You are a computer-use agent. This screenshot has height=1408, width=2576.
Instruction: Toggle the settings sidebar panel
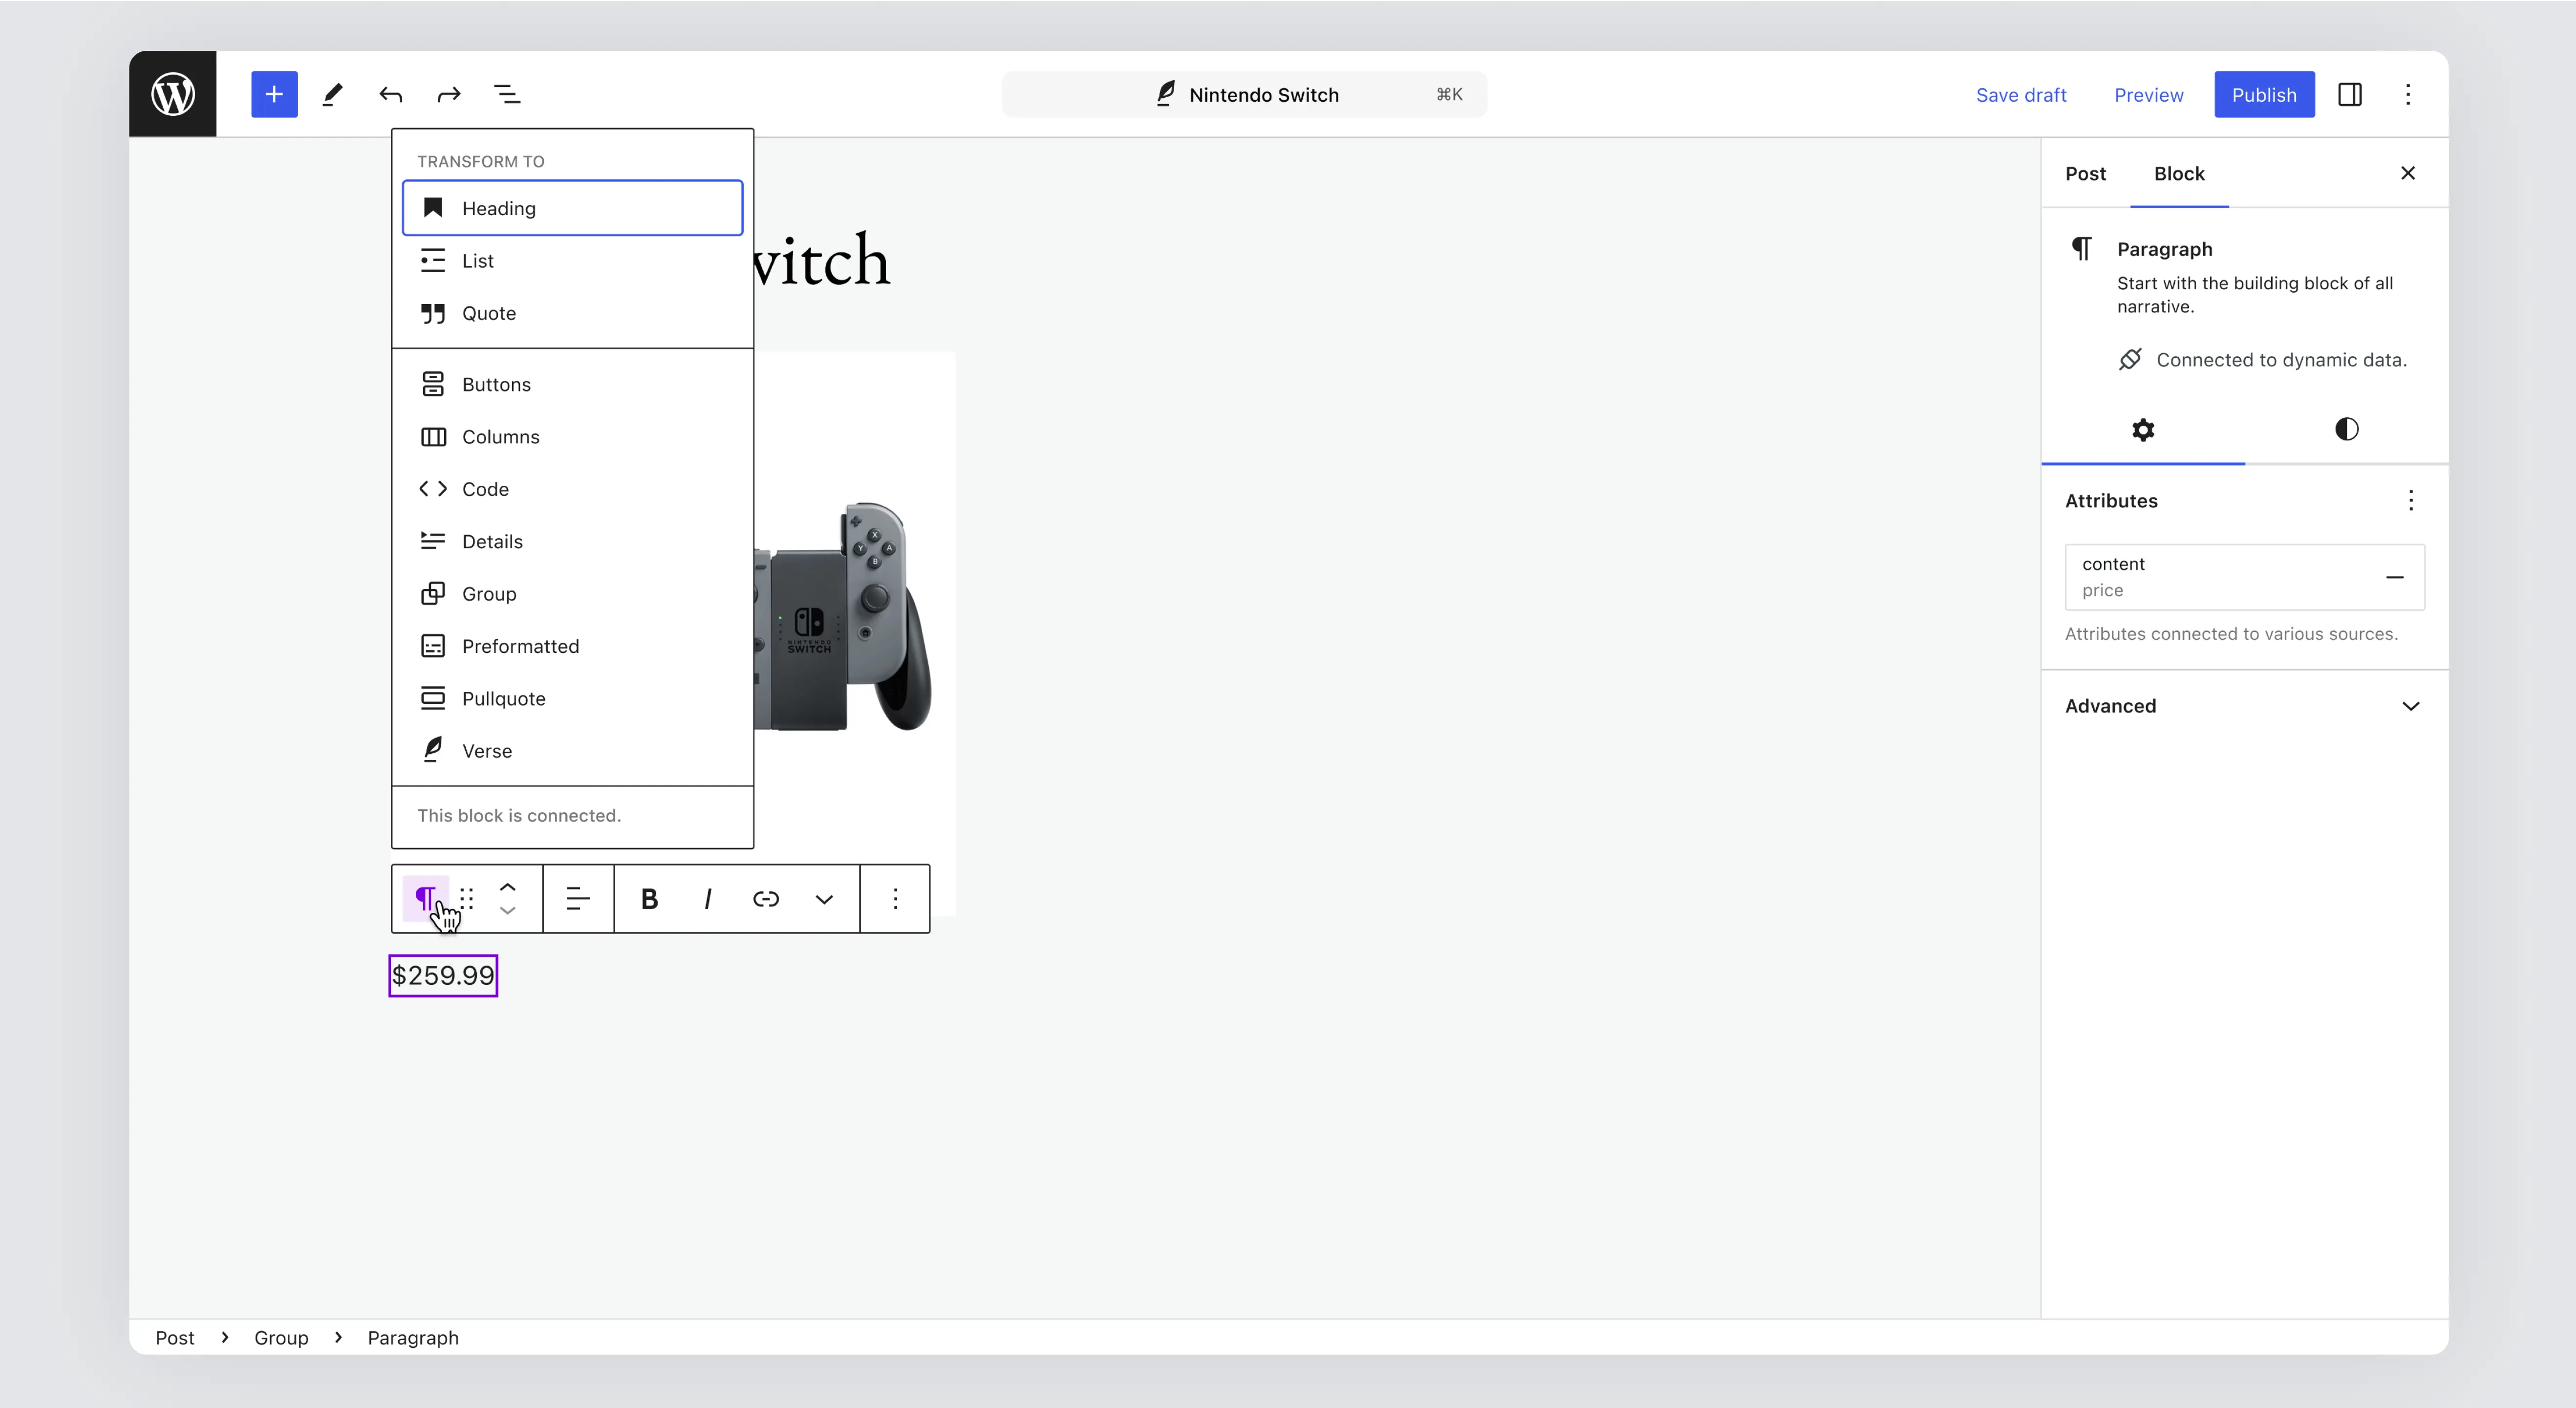(2349, 94)
